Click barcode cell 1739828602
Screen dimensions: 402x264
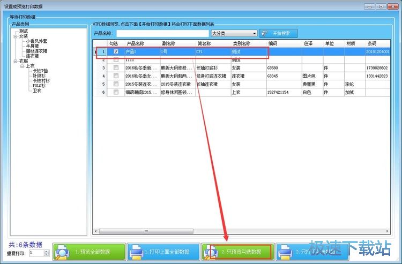coord(377,68)
